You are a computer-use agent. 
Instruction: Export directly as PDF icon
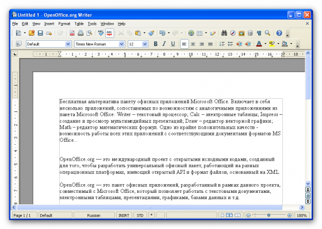[x=72, y=33]
